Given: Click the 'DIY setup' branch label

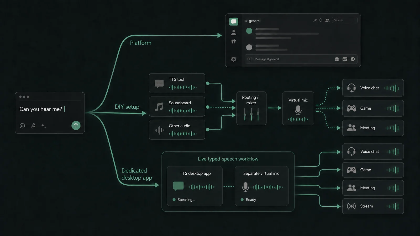Looking at the screenshot, I should coord(127,107).
